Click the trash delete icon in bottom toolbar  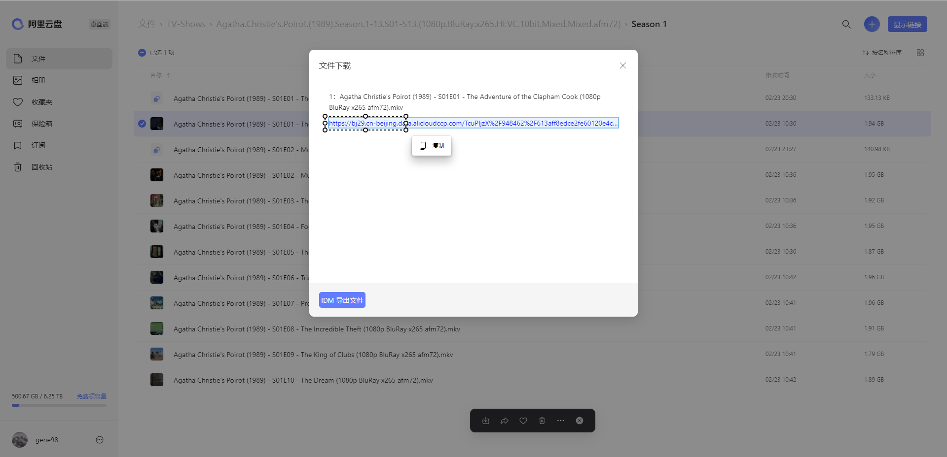(x=542, y=421)
